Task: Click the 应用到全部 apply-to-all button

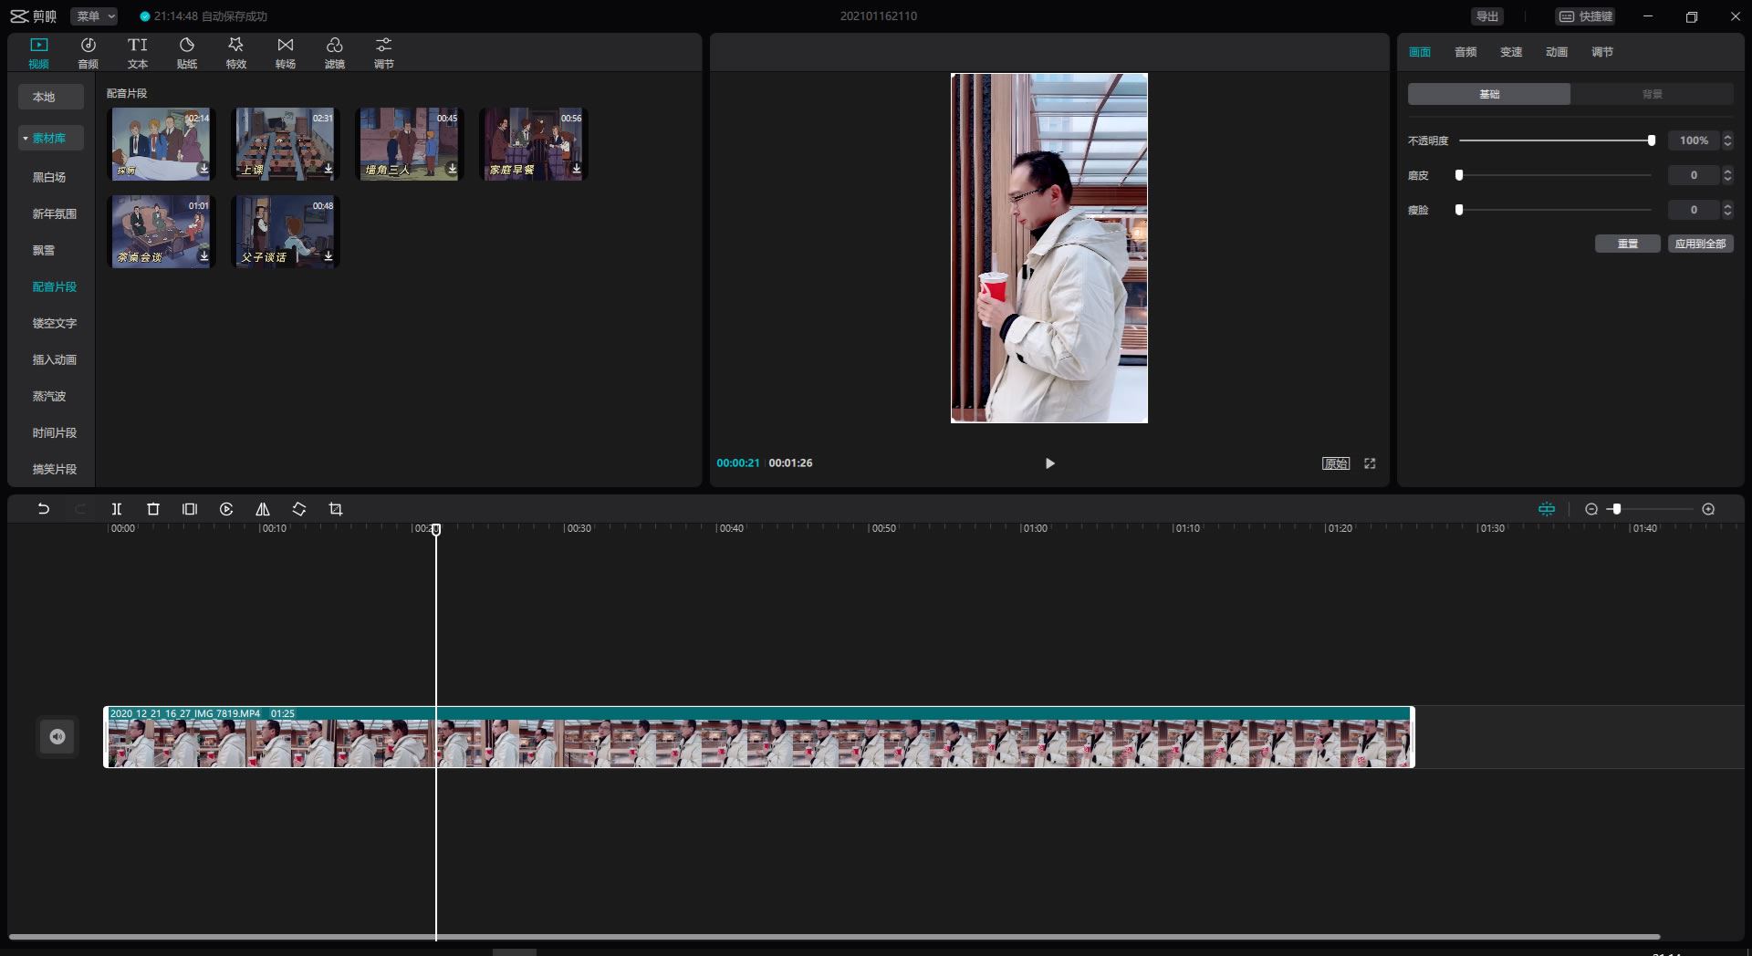Action: (x=1700, y=244)
